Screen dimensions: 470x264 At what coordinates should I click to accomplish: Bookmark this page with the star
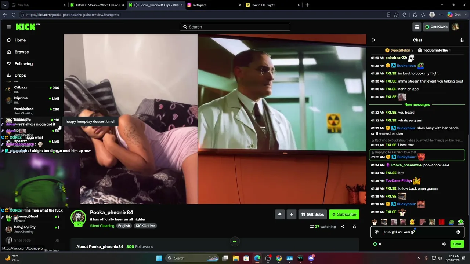[395, 15]
